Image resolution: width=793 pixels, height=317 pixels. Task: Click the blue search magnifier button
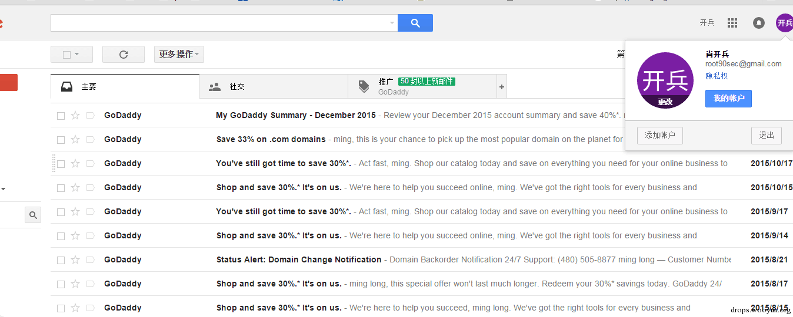click(415, 23)
